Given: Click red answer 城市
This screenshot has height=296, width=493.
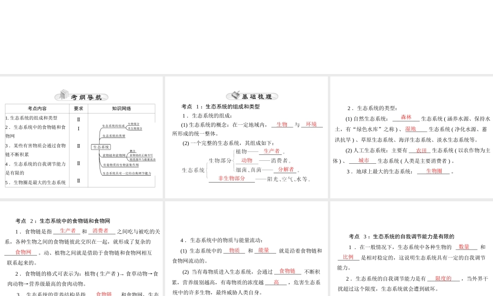Looking at the screenshot, I should pyautogui.click(x=363, y=160).
